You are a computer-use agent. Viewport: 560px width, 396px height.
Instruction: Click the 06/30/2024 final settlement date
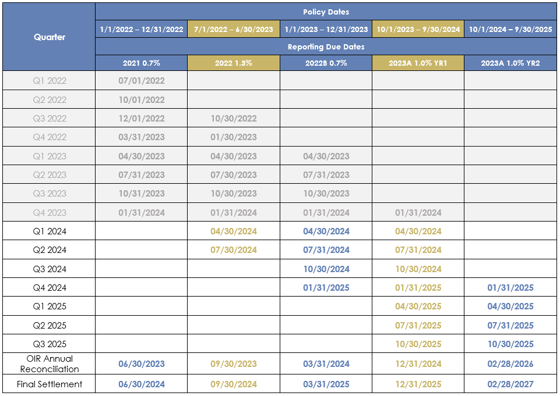pyautogui.click(x=142, y=384)
